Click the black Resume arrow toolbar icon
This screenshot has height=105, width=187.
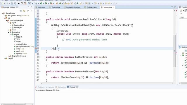click(x=19, y=3)
